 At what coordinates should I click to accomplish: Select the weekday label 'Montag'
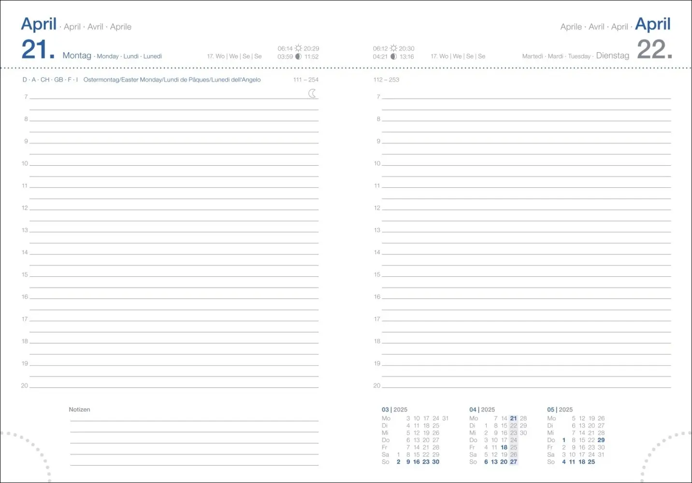77,56
